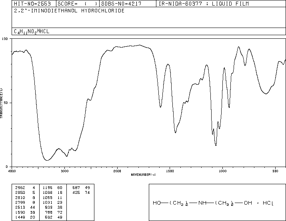Click the 500 wavenumber axis label
Viewport: 286px width, 221px height.
pyautogui.click(x=275, y=171)
